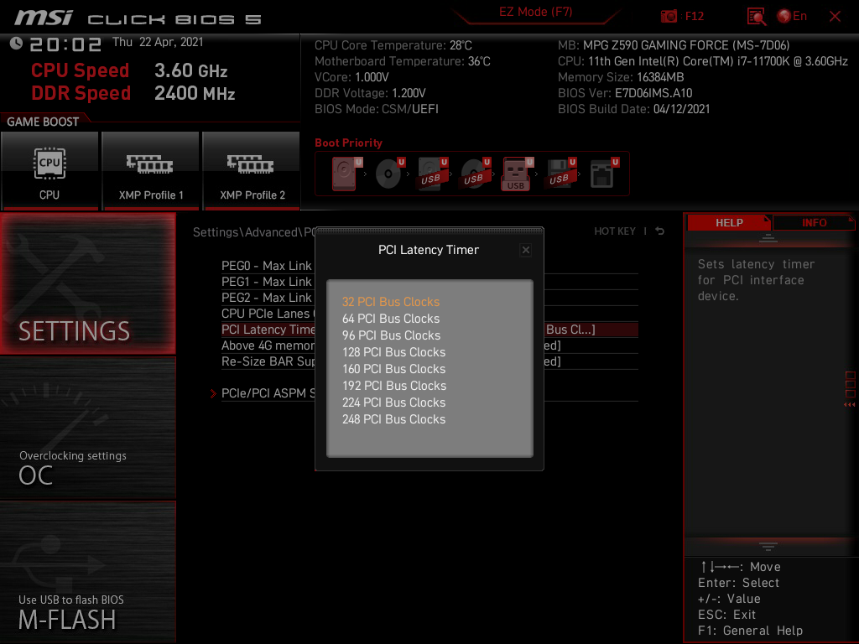Click the help panel top scroll handle
The width and height of the screenshot is (859, 644).
(x=768, y=237)
